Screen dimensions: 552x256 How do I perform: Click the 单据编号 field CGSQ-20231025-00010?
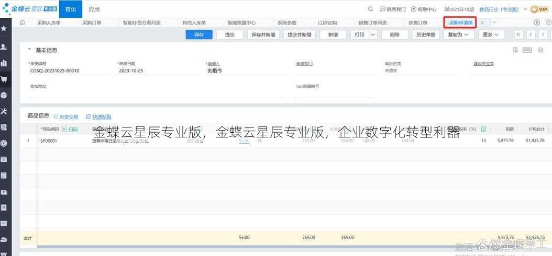(x=68, y=71)
